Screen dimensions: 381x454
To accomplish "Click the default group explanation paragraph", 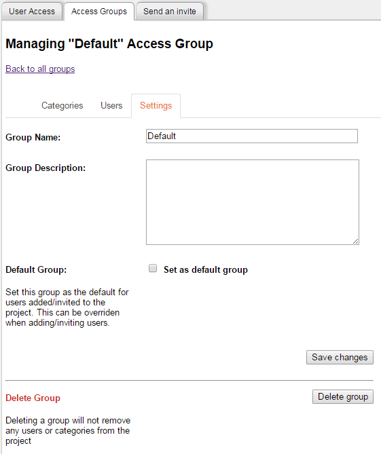I will pyautogui.click(x=67, y=307).
